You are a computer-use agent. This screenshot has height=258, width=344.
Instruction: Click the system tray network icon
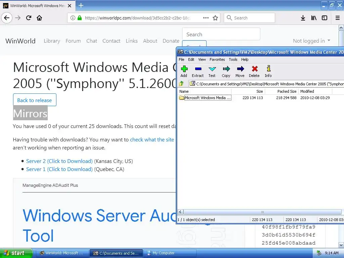pos(319,253)
